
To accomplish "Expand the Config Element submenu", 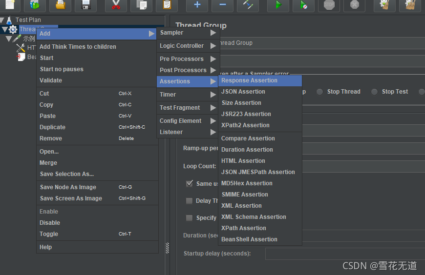I will pyautogui.click(x=188, y=121).
